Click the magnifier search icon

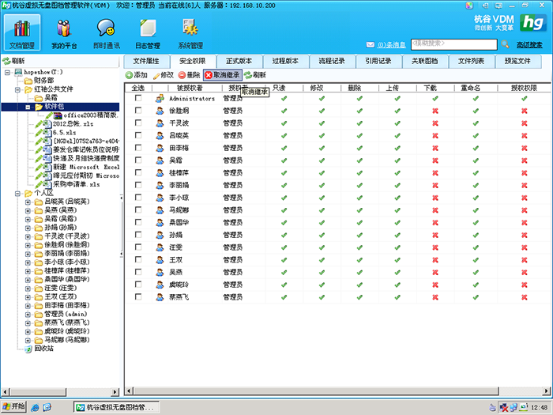505,44
